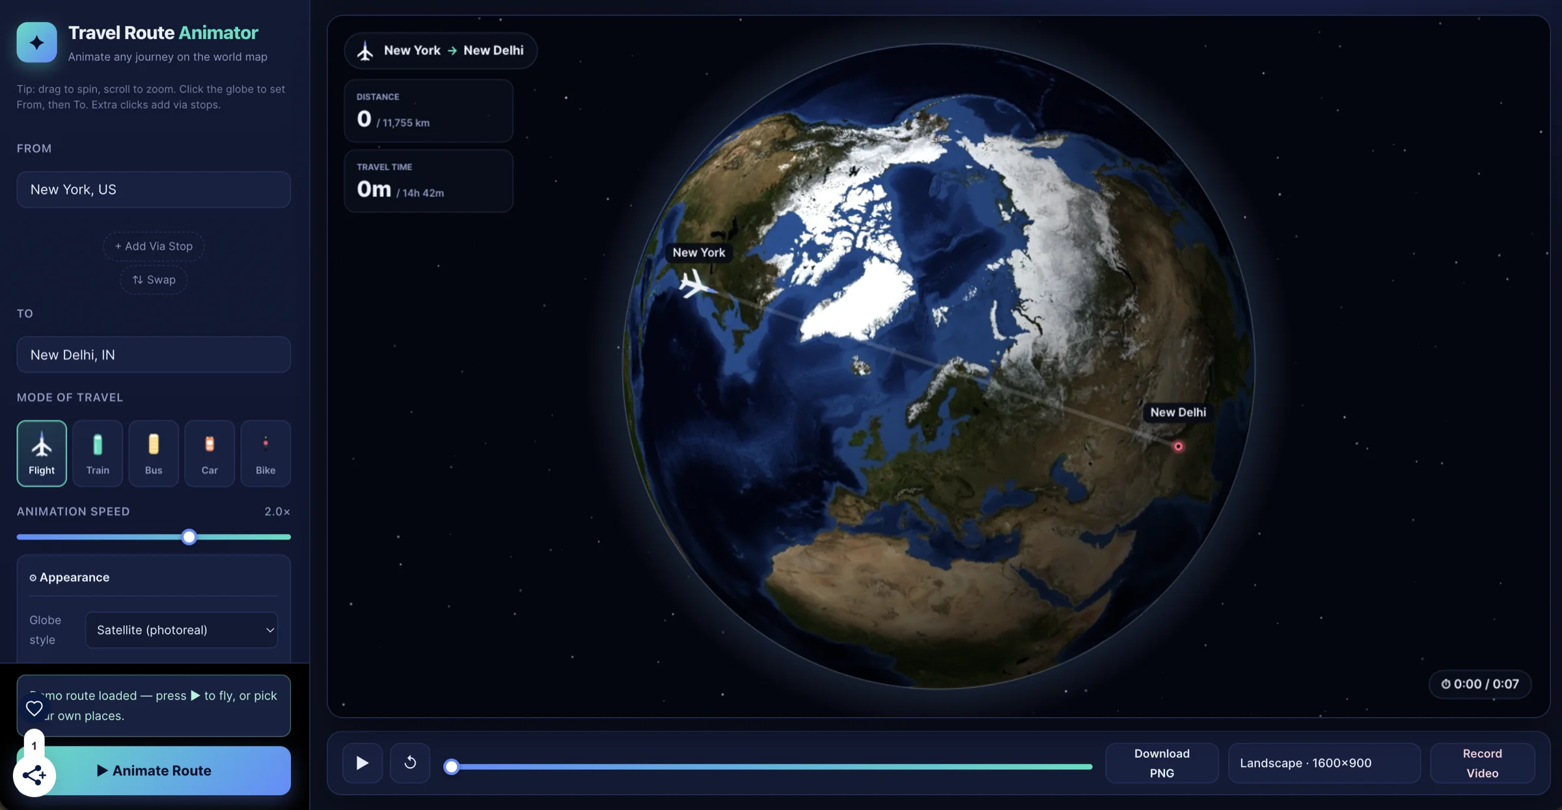Click the Add Via Stop button

[154, 246]
